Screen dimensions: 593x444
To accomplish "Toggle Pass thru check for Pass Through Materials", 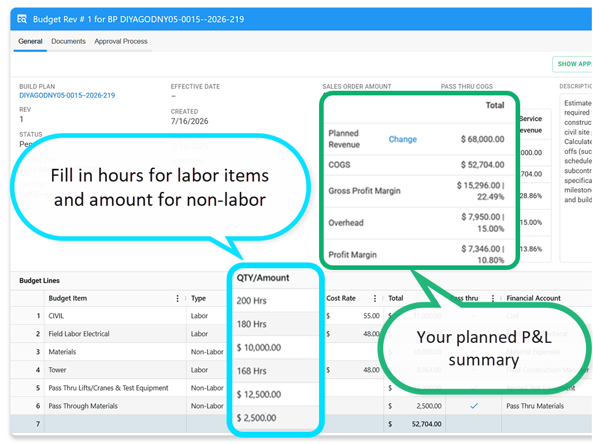I will [474, 406].
